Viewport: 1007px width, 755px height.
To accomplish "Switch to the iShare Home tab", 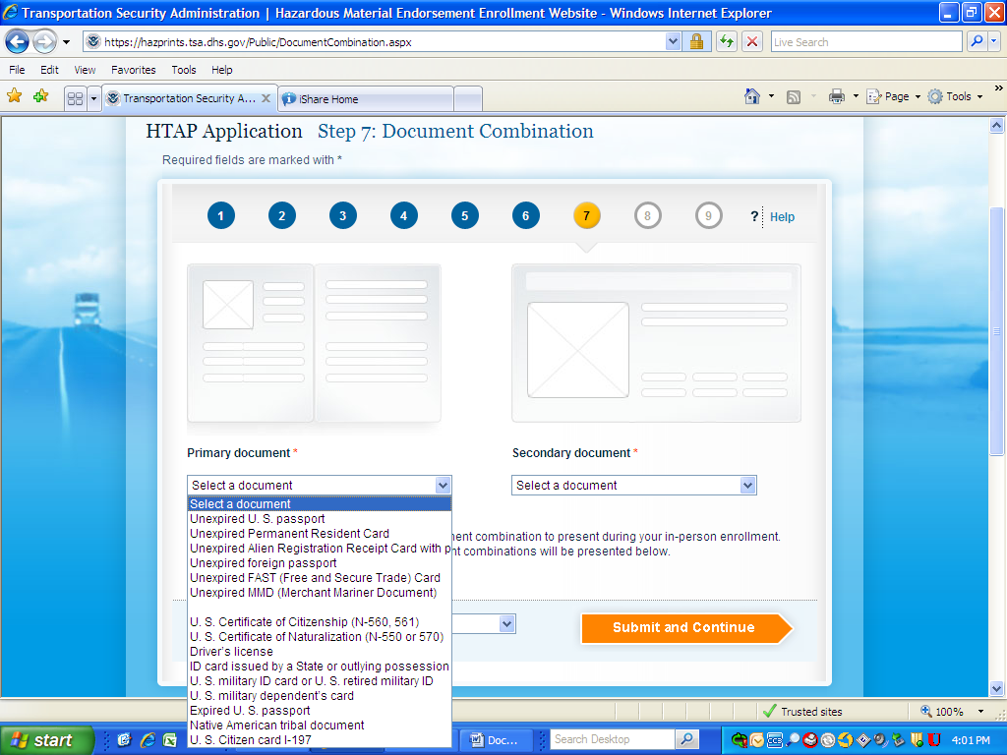I will pyautogui.click(x=366, y=99).
